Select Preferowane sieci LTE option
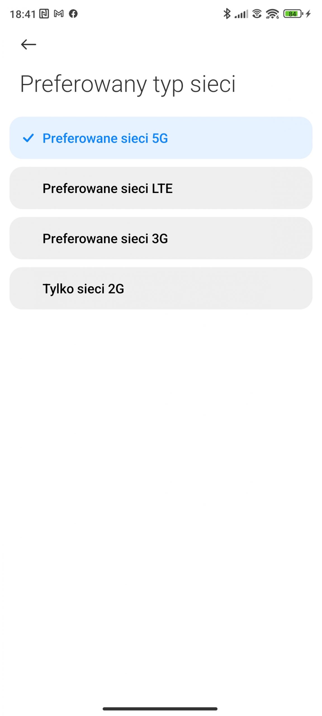The image size is (322, 716). 161,188
